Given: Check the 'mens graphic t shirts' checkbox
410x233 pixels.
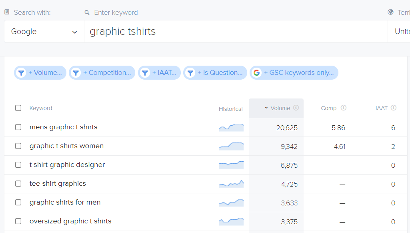Looking at the screenshot, I should tap(18, 127).
